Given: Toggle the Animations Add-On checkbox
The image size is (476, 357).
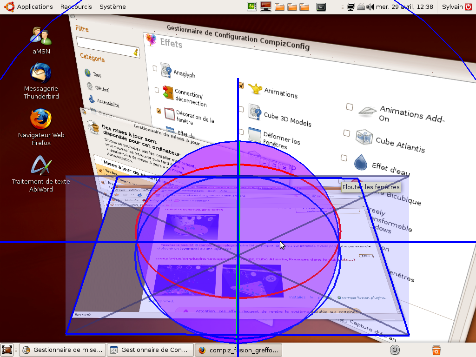Looking at the screenshot, I should 350,107.
